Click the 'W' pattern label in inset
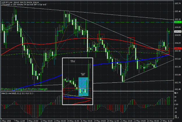Screen dimensions: 182x122 83,75
